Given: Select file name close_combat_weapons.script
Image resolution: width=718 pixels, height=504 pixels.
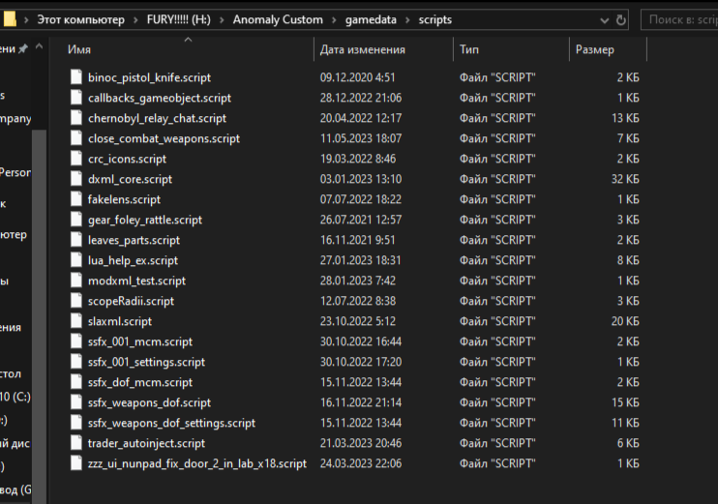Looking at the screenshot, I should [x=164, y=138].
